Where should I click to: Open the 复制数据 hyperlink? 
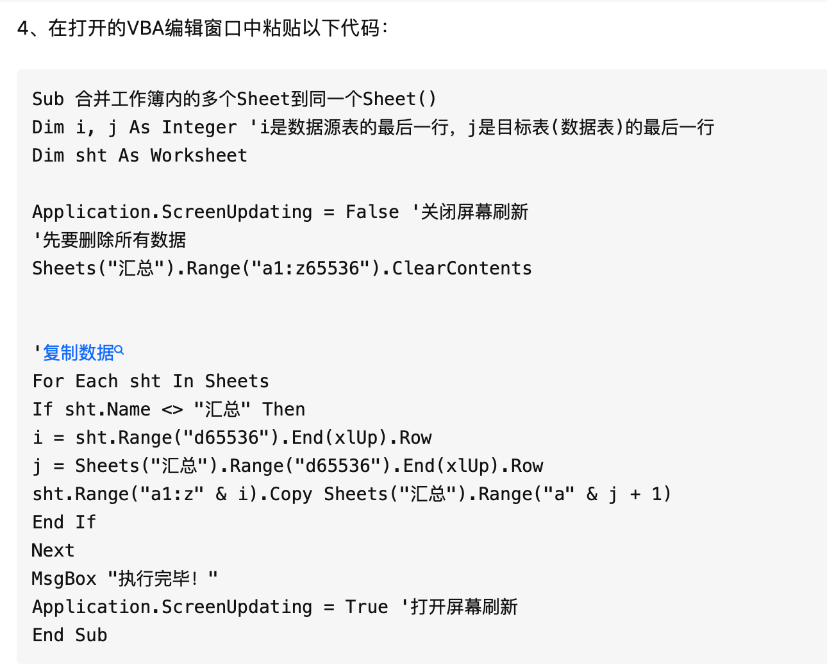(78, 353)
